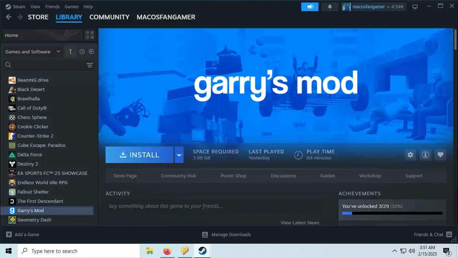Open the Friends menu

(53, 6)
